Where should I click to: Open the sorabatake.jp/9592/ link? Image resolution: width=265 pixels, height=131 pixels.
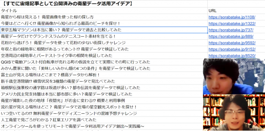232,43
